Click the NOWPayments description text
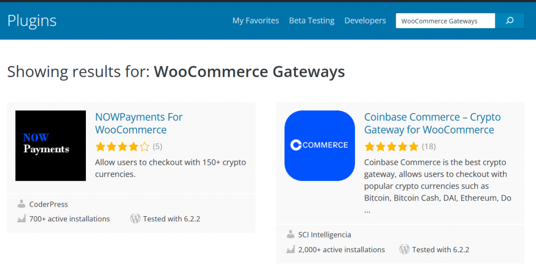The width and height of the screenshot is (536, 280). coord(170,168)
